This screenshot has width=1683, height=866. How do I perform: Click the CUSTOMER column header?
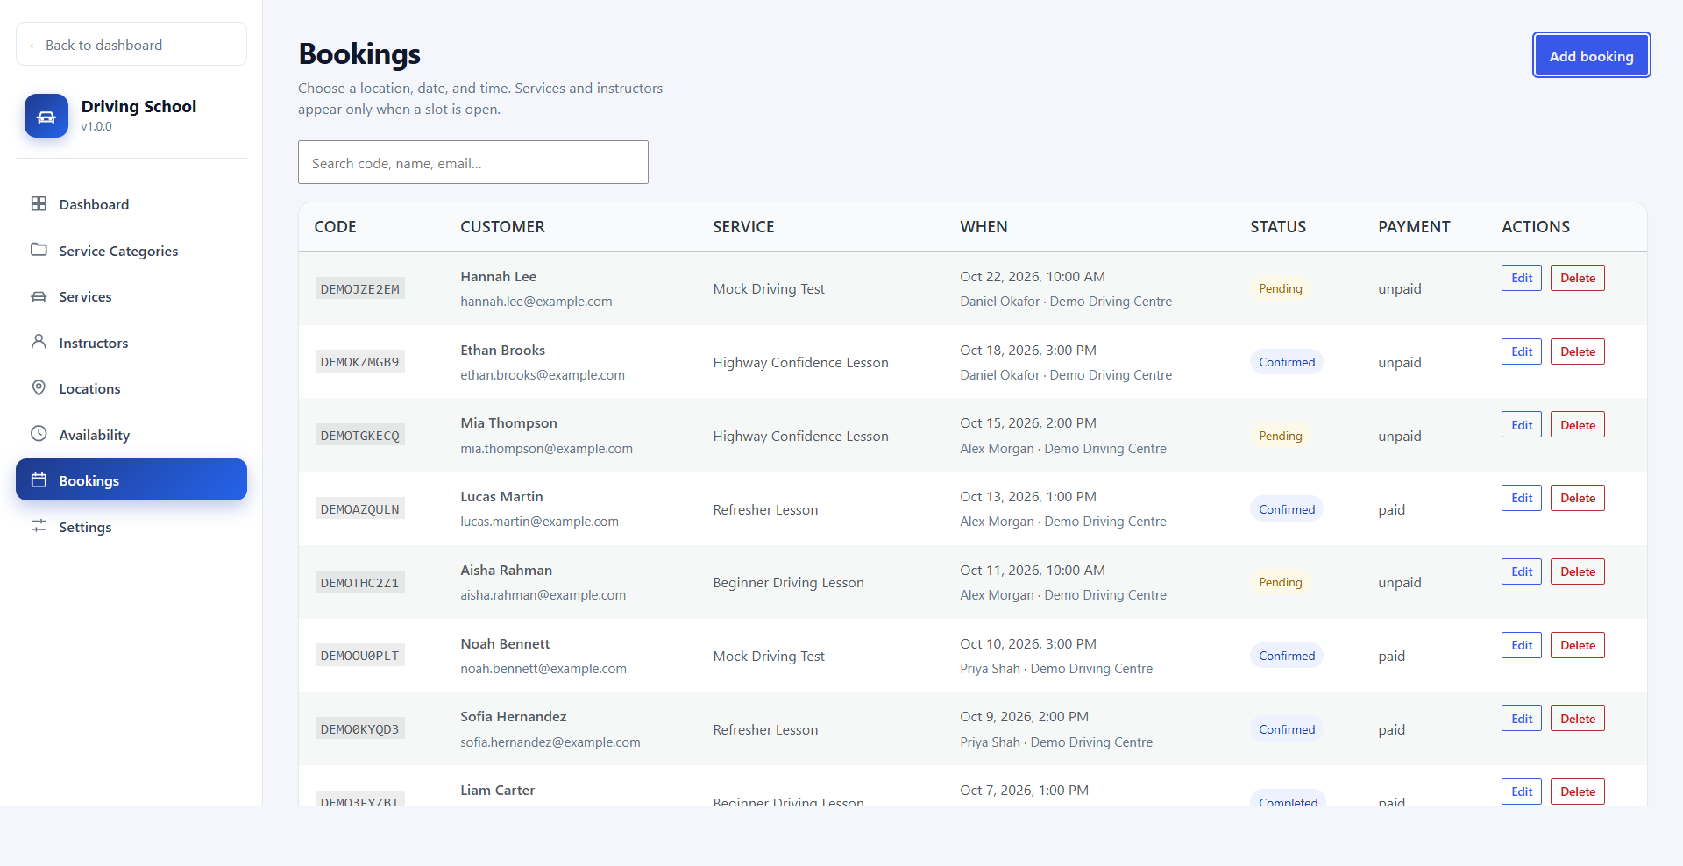pos(502,227)
